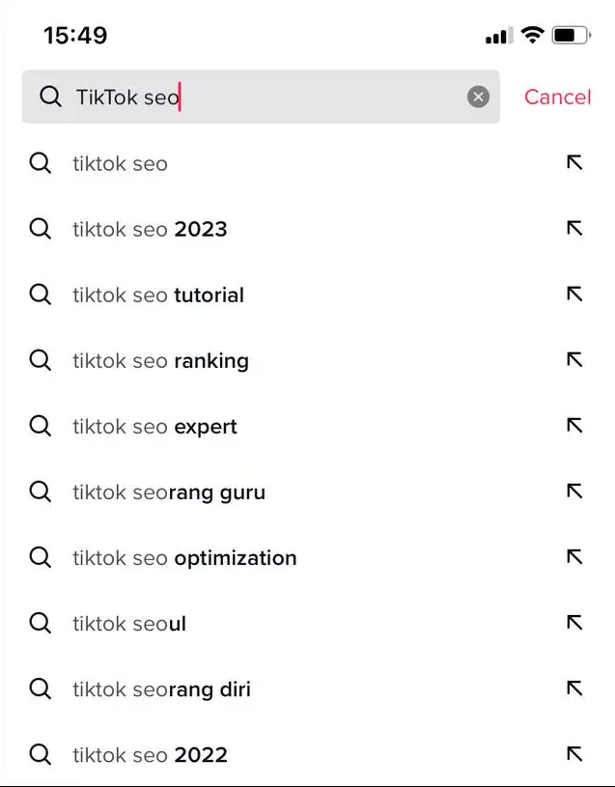This screenshot has height=787, width=615.
Task: Select the 'tiktok seo 2023' suggestion
Action: click(x=150, y=230)
